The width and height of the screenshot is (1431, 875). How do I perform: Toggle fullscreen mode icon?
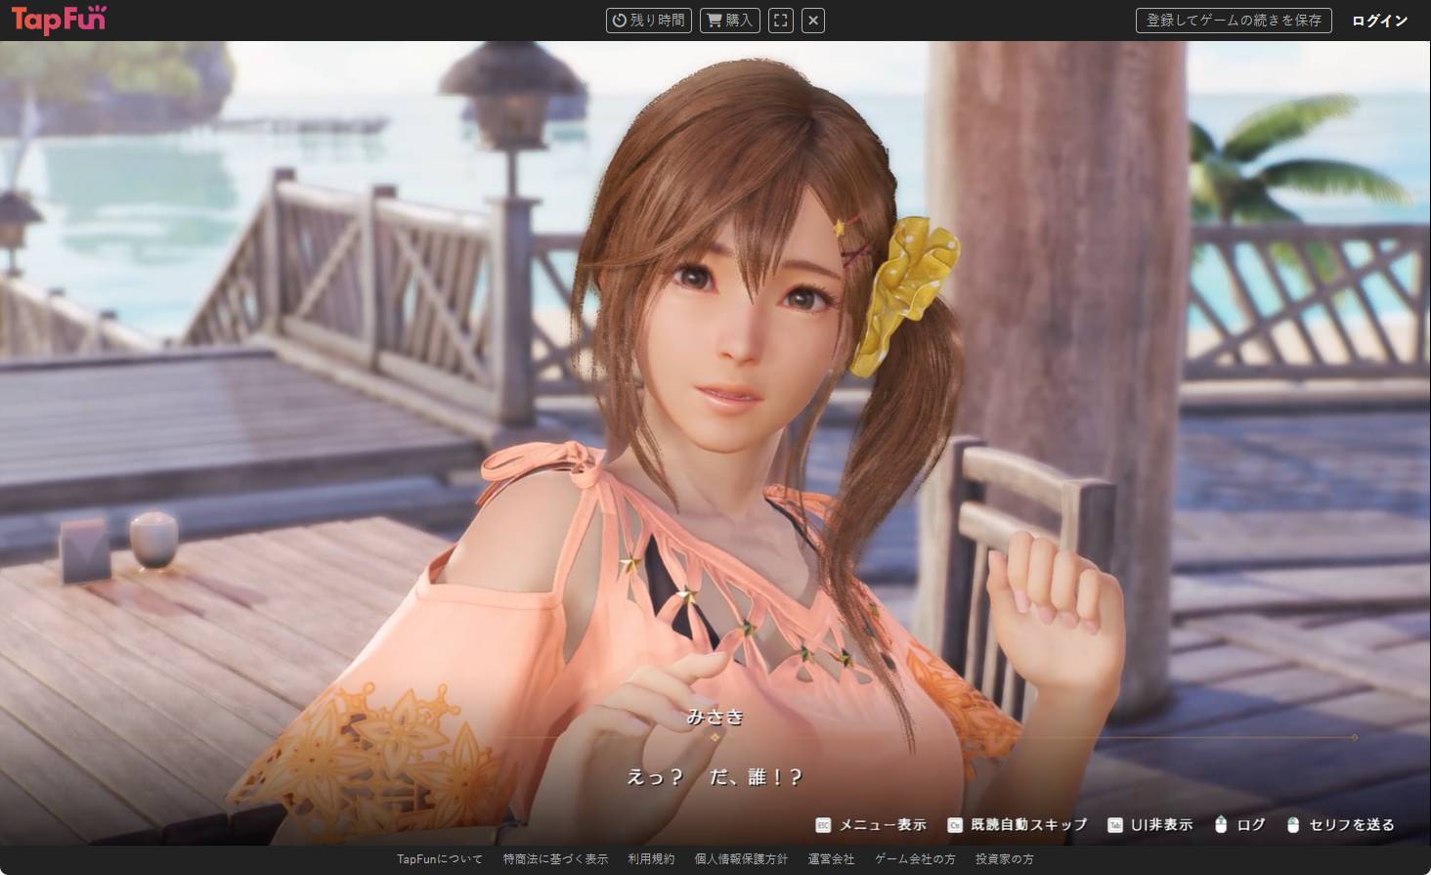pyautogui.click(x=780, y=21)
